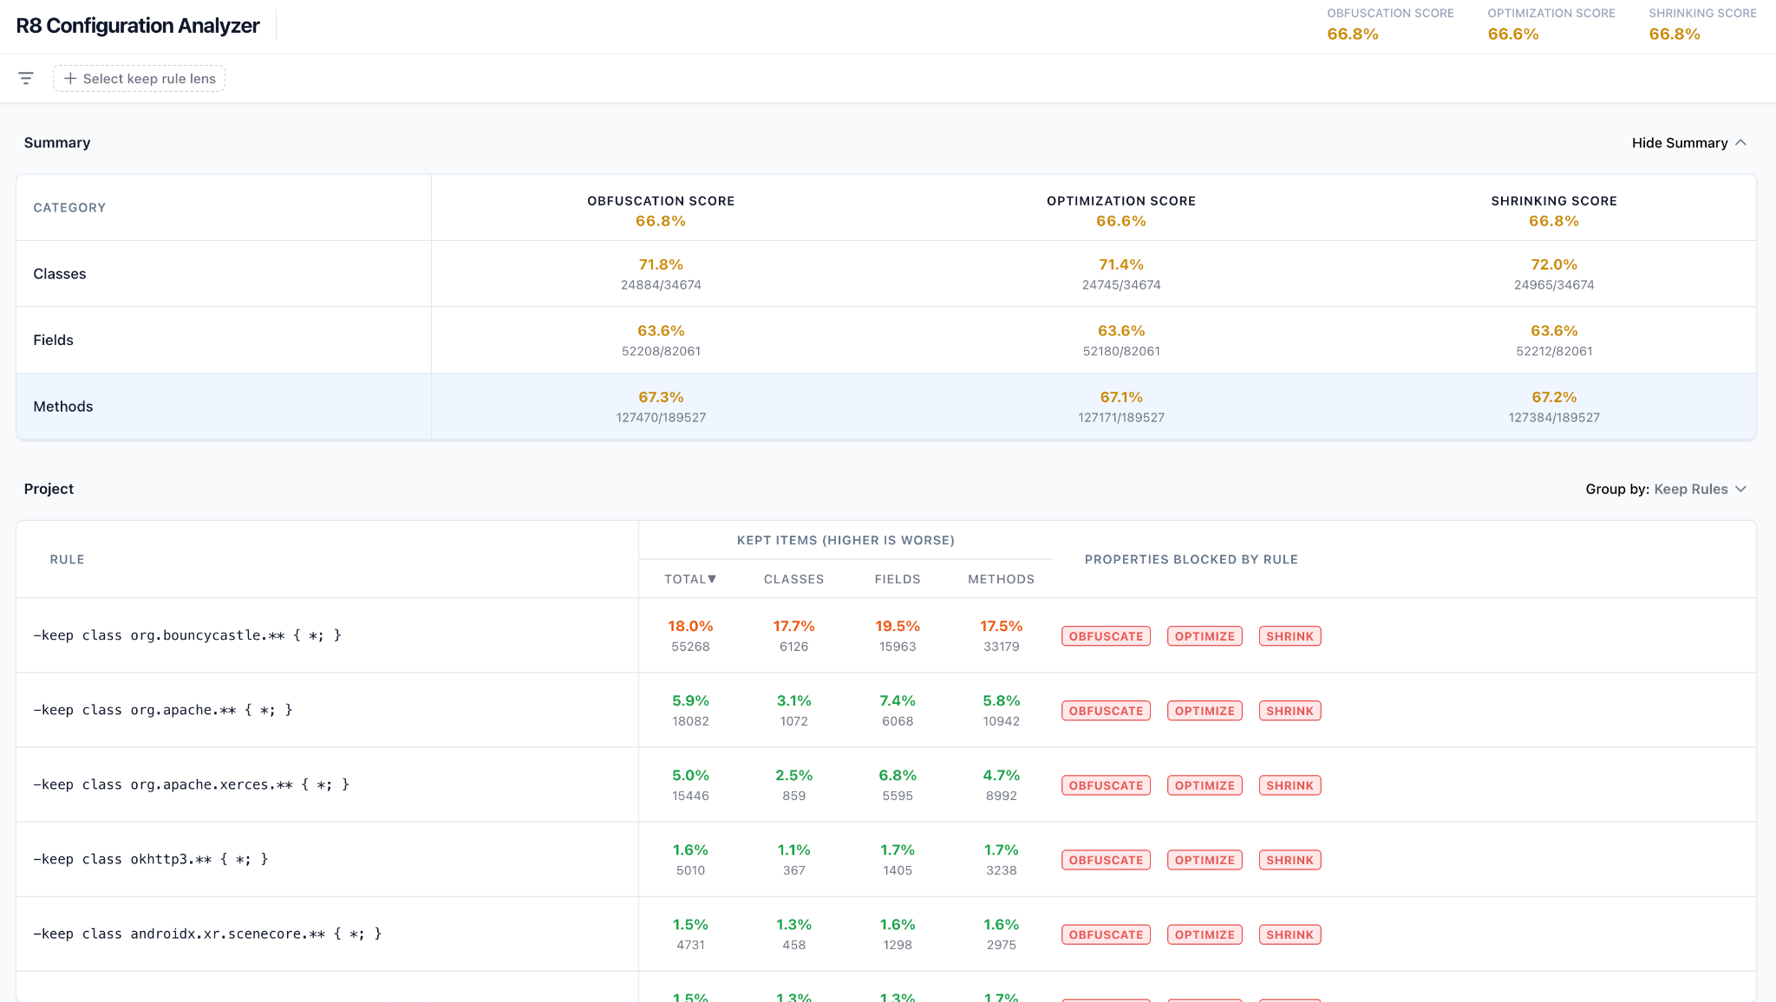Click Properties Blocked By Rule header
This screenshot has width=1776, height=1002.
click(x=1191, y=559)
